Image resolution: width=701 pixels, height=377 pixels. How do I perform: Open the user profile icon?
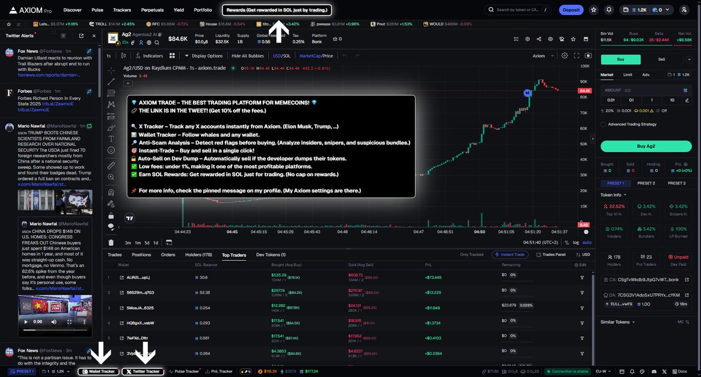(684, 10)
